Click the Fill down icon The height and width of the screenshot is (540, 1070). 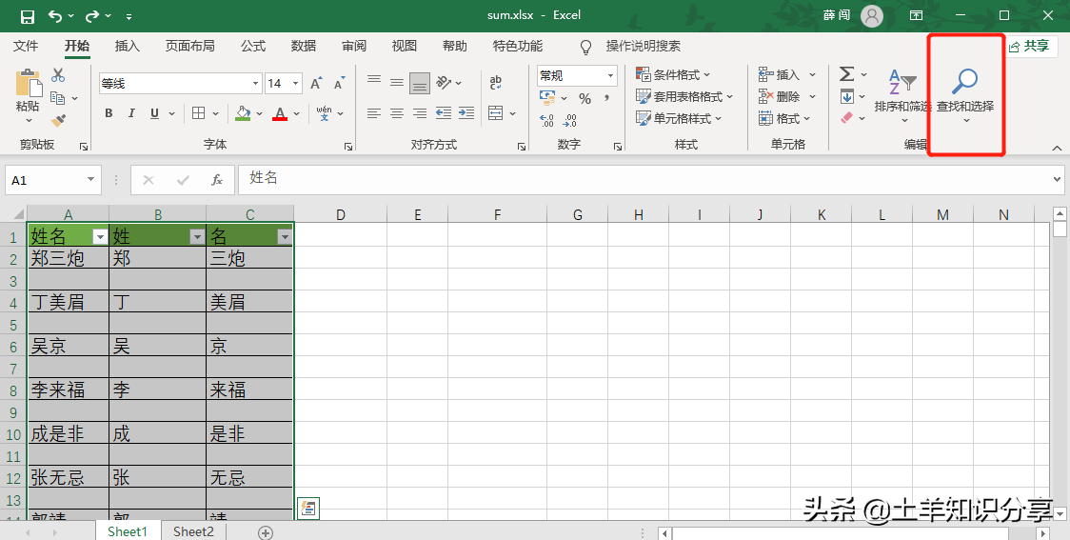click(846, 96)
